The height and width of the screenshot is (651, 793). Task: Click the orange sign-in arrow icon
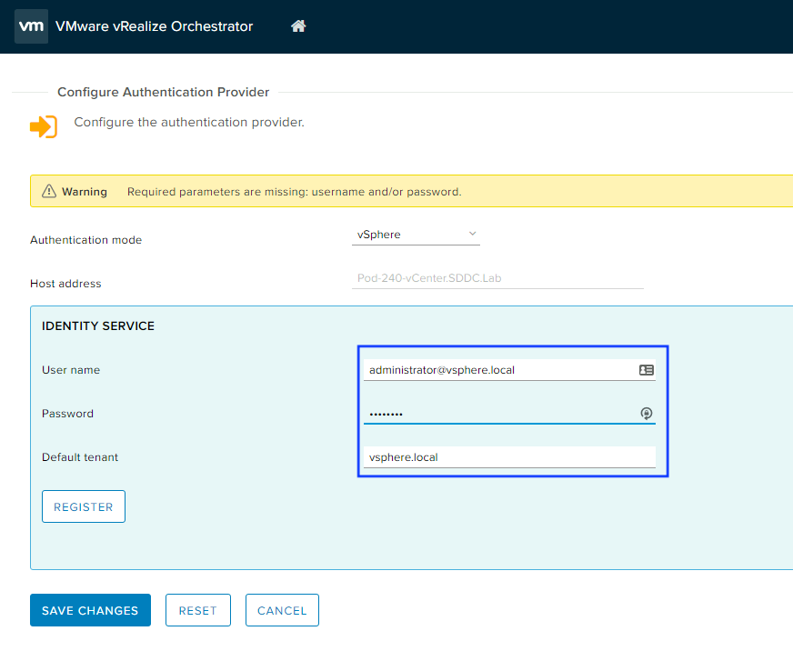click(44, 126)
